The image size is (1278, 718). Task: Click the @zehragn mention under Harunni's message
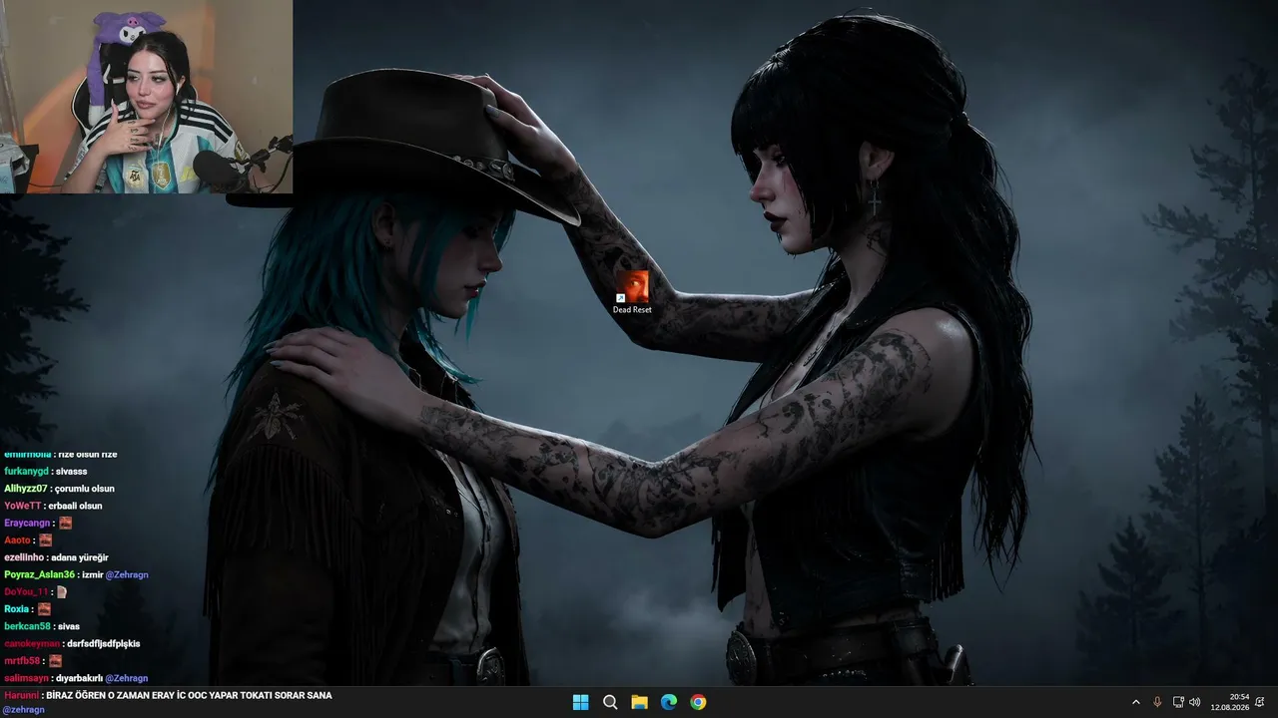point(24,710)
